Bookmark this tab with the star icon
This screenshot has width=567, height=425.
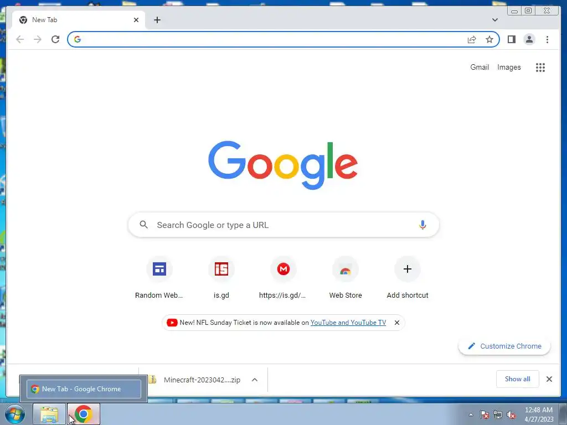(x=489, y=39)
